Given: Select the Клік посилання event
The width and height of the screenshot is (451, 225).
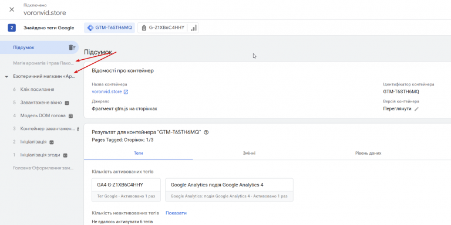Looking at the screenshot, I should [x=37, y=90].
